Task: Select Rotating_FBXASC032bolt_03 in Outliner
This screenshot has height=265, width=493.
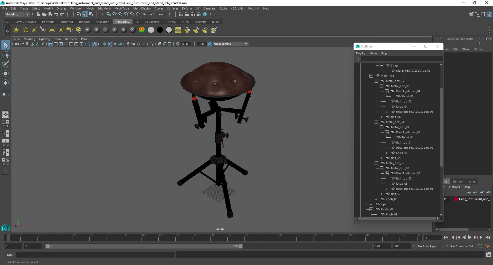Action: point(414,112)
